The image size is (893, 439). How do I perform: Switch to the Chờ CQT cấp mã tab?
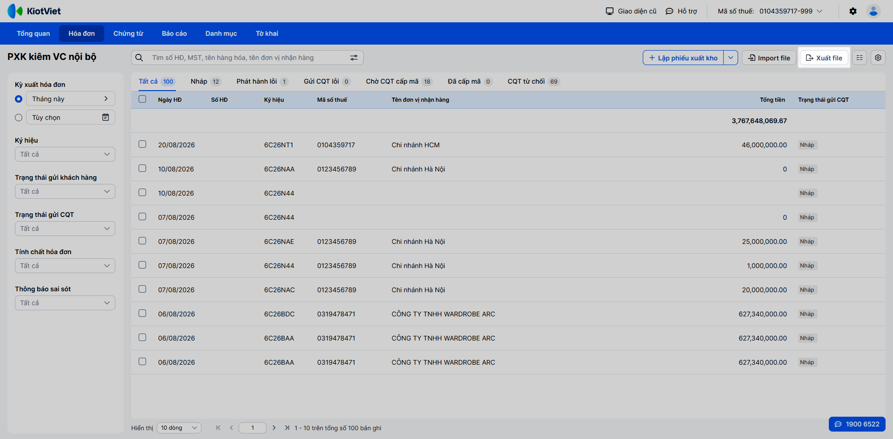point(399,81)
